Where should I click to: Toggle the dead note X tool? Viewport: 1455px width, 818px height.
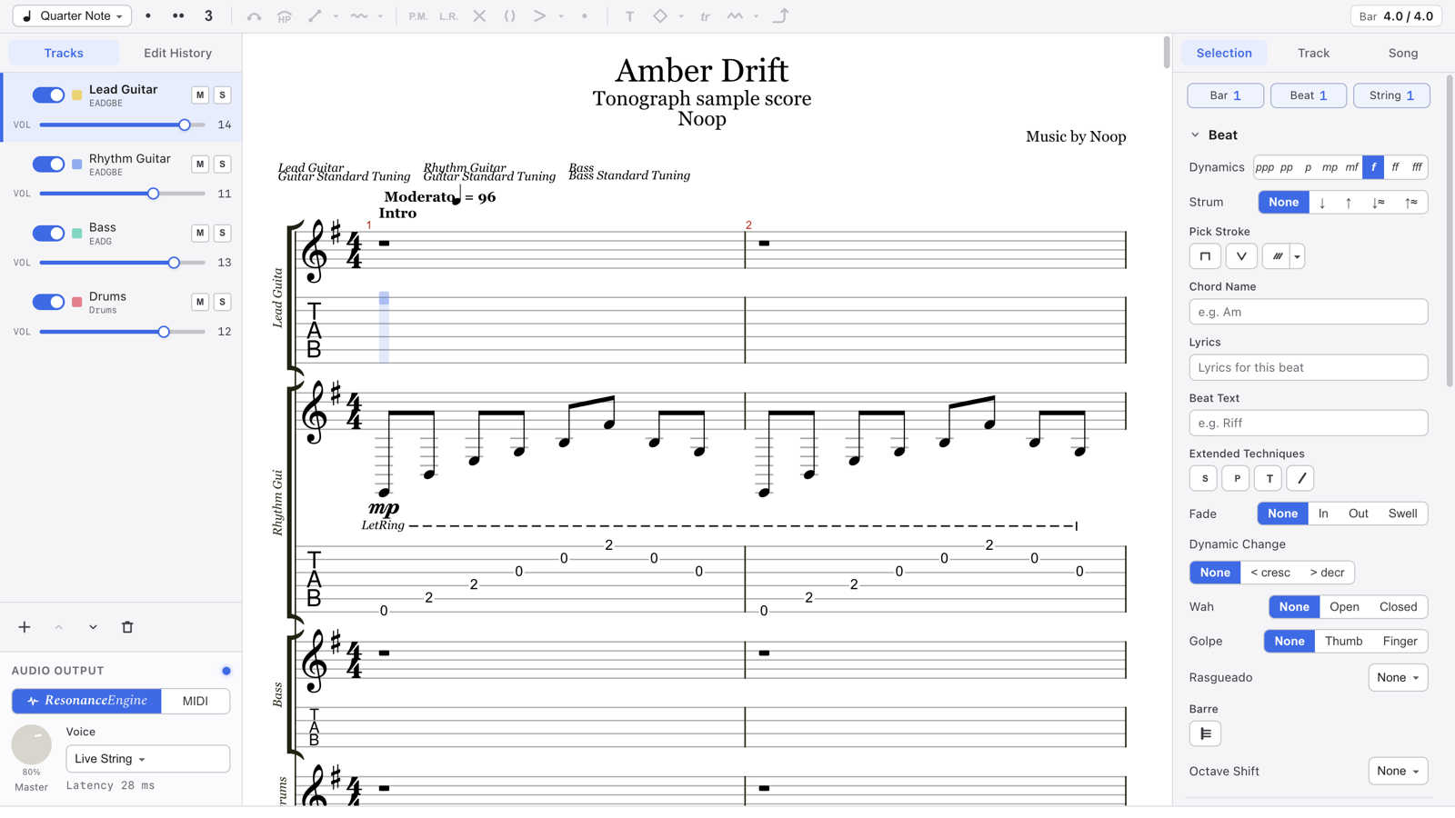click(479, 16)
